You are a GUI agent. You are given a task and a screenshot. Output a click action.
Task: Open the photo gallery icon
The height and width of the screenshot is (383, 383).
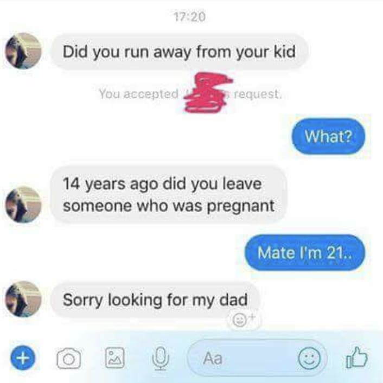pos(114,358)
